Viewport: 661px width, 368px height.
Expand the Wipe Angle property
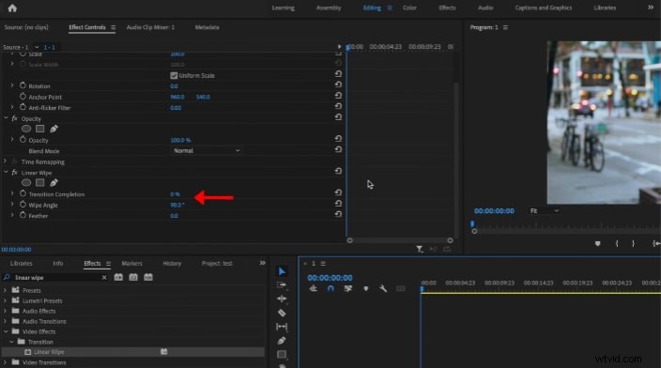12,204
